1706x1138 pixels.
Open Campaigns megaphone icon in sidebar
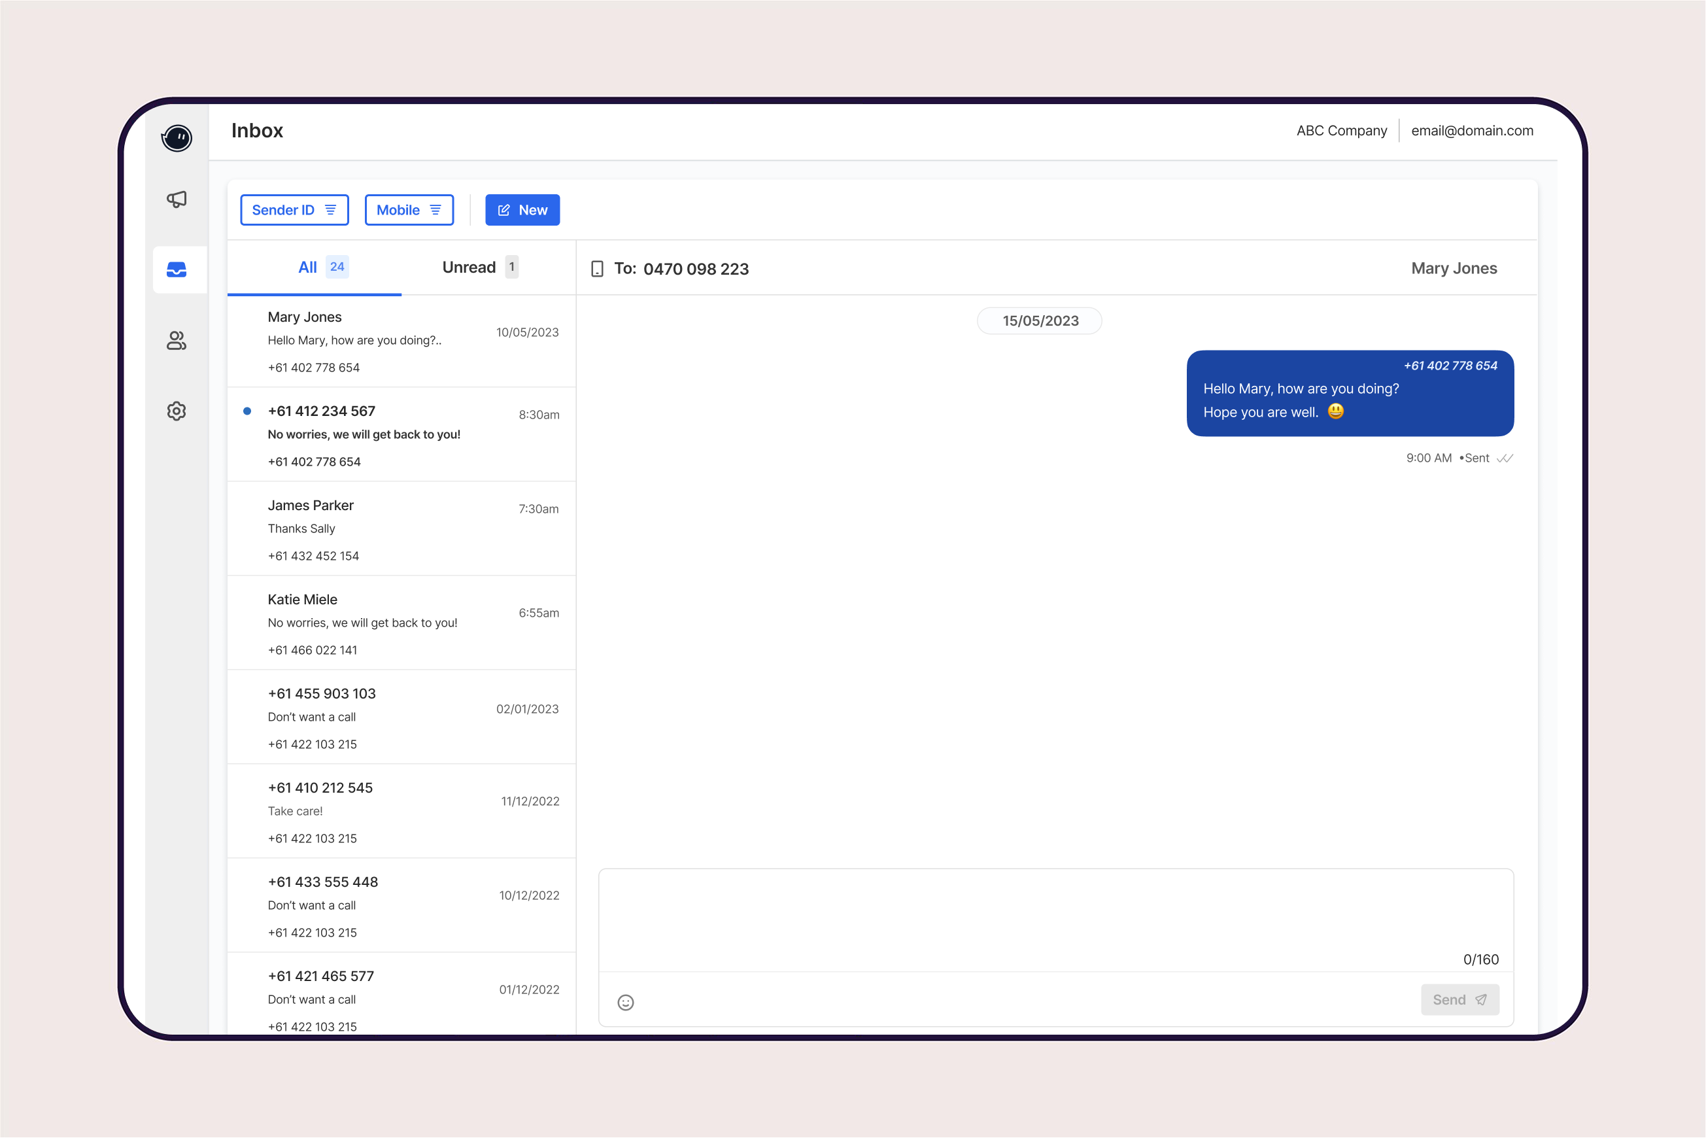click(177, 199)
